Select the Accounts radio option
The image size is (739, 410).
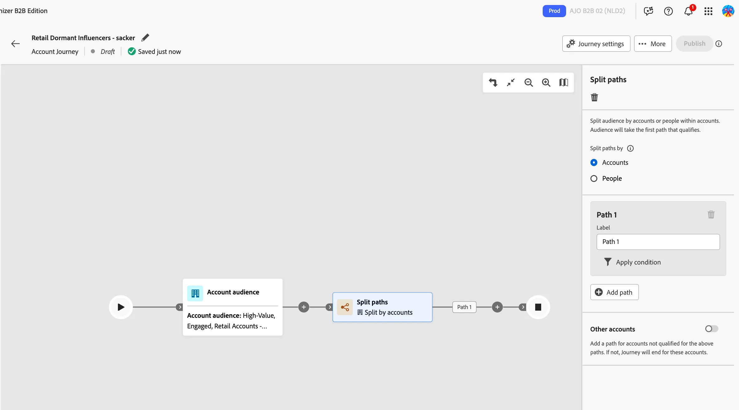coord(594,163)
